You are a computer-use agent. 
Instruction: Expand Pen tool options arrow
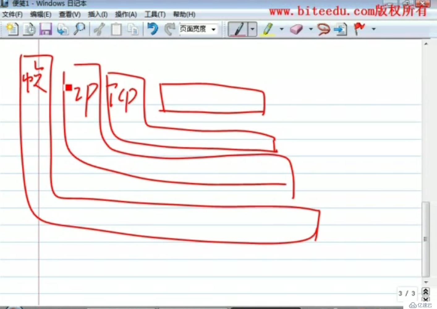coord(252,29)
